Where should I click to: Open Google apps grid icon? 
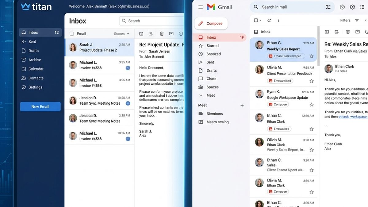point(362,7)
